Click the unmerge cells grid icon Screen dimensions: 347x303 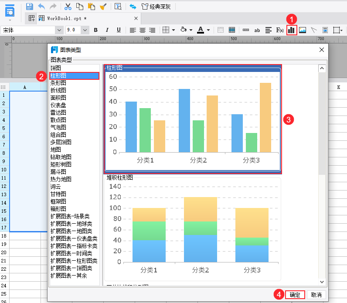point(232,30)
